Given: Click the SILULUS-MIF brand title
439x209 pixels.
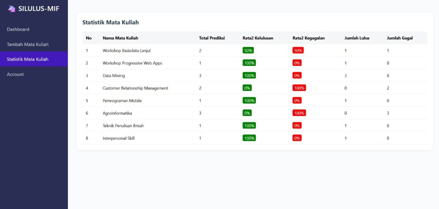Looking at the screenshot, I should [39, 9].
